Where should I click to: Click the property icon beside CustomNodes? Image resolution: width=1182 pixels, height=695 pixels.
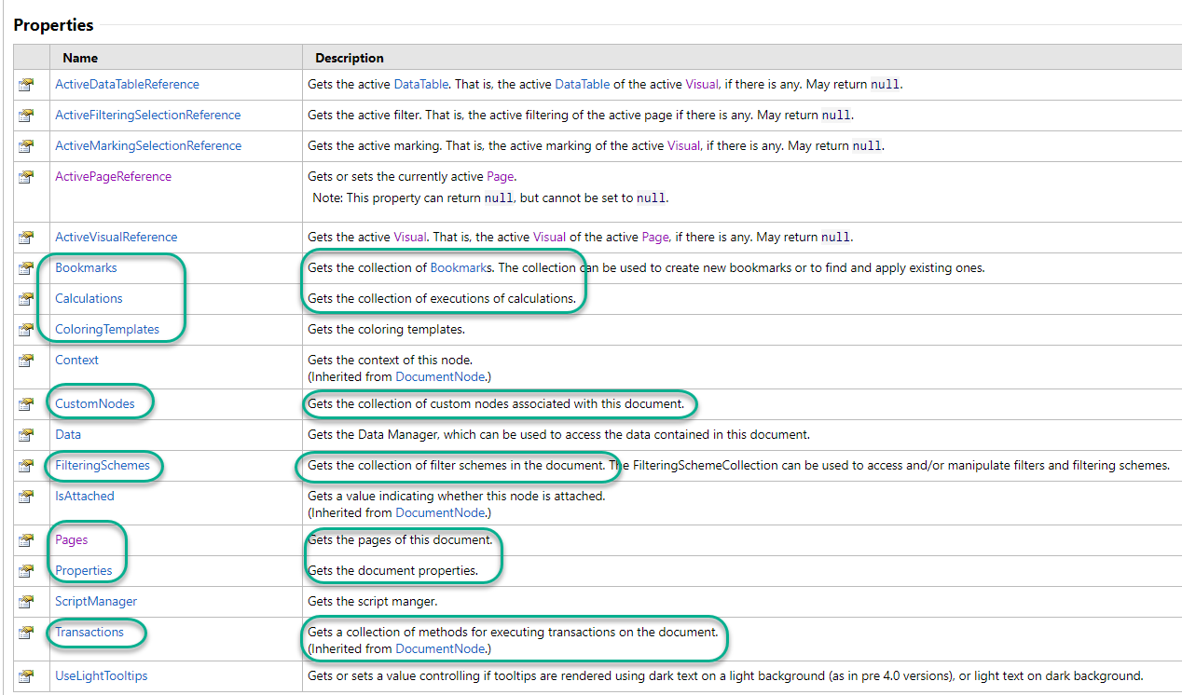pos(26,404)
